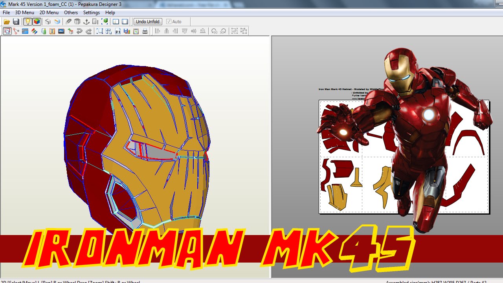This screenshot has height=283, width=503.
Task: Click the Print printer icon
Action: point(145,31)
